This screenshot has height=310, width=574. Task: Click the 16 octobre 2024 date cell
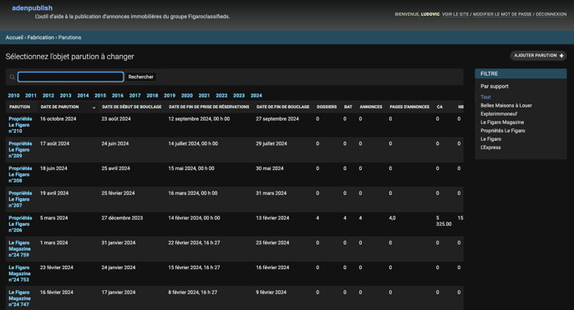(x=58, y=119)
